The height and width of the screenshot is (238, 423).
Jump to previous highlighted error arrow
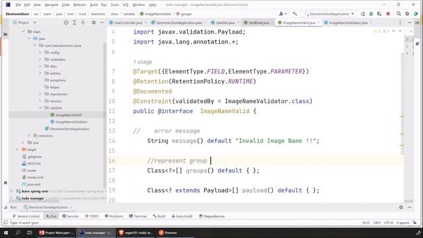click(x=393, y=31)
